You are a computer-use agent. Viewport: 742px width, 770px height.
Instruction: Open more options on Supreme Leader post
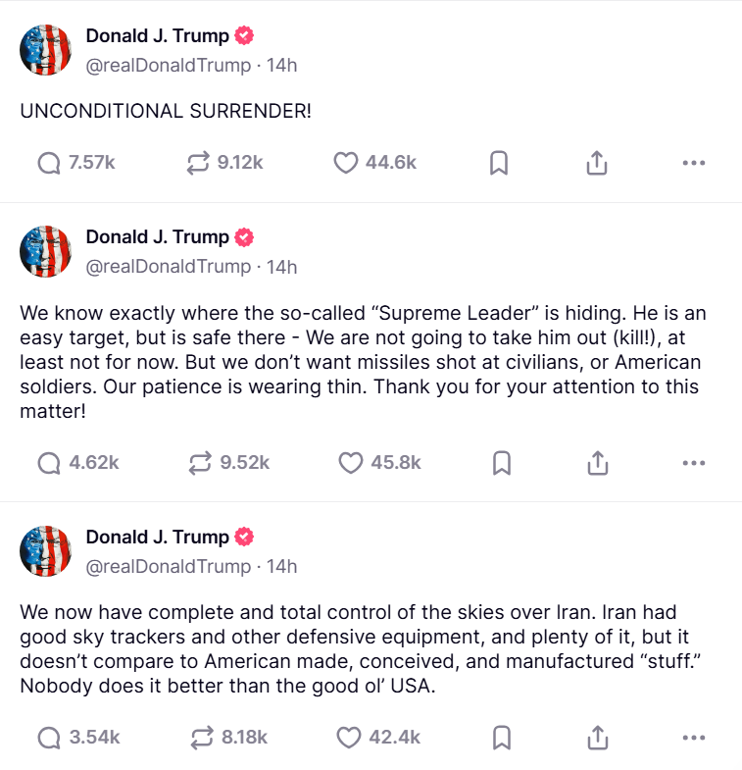[x=693, y=463]
